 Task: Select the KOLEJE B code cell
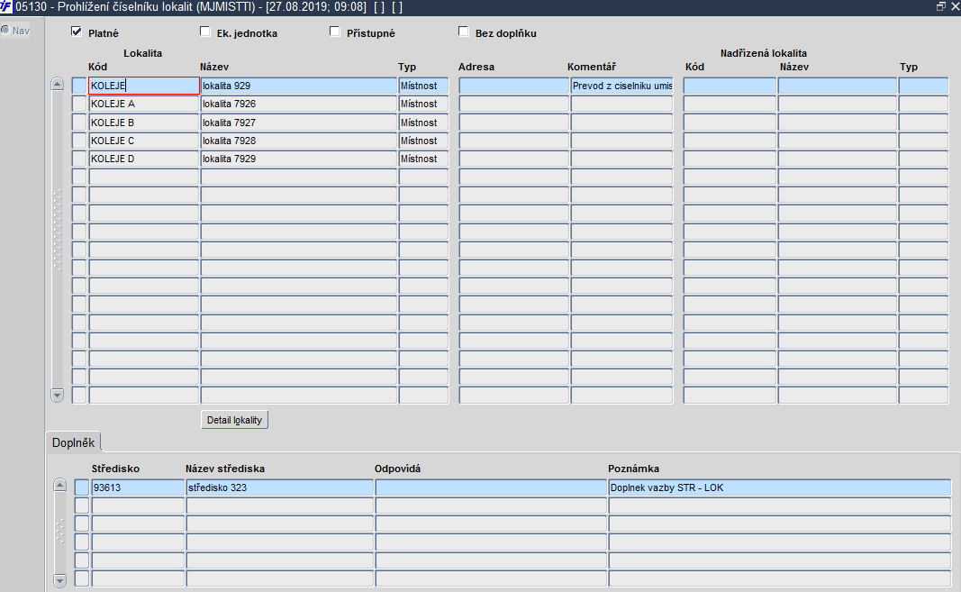click(144, 123)
